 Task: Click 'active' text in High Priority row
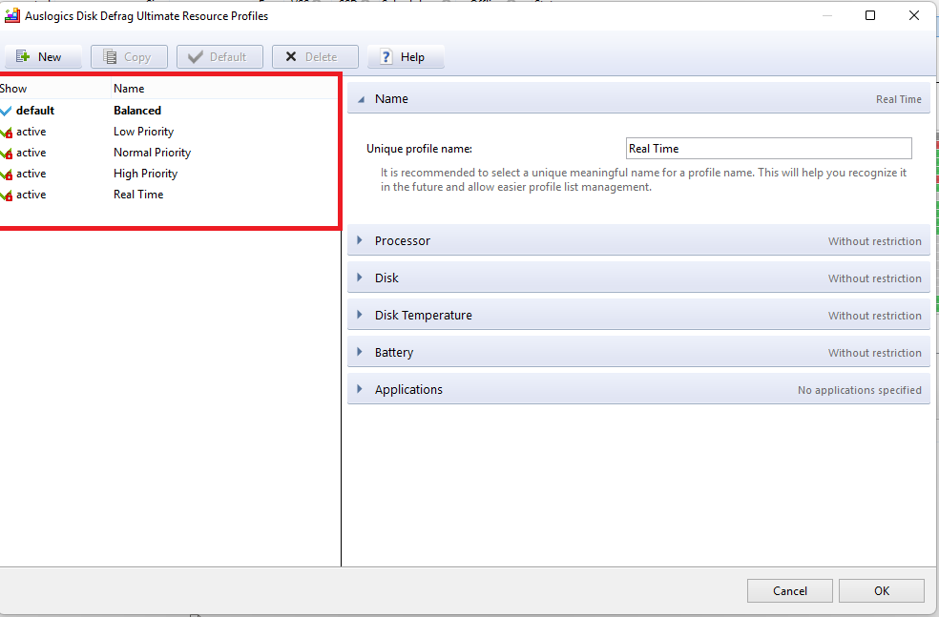click(31, 174)
